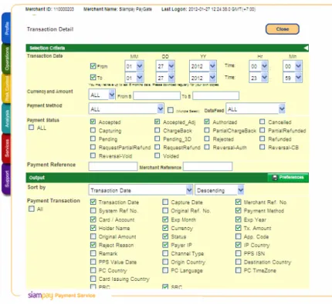Open the Services side tab
The image size is (332, 304).
(x=6, y=149)
